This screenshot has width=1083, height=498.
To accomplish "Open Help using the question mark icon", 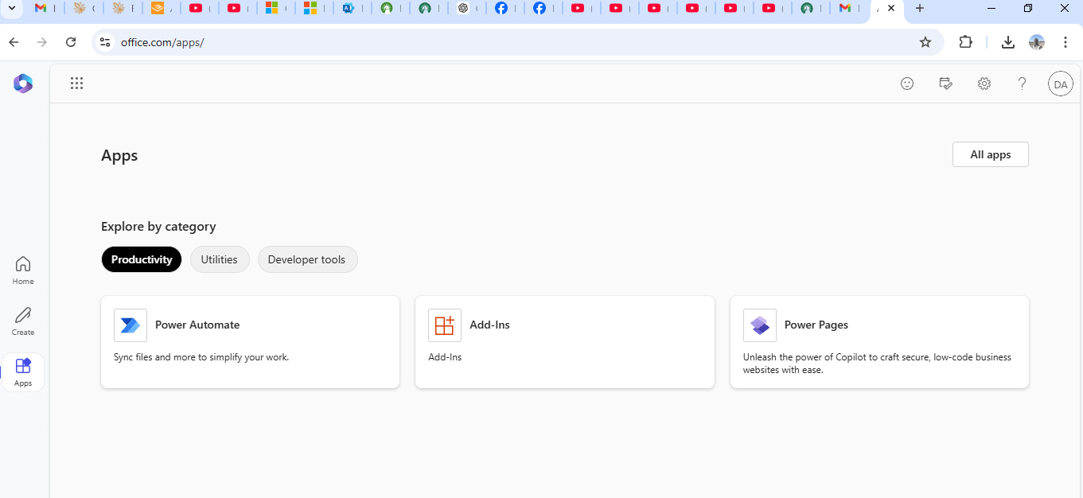I will (1023, 84).
